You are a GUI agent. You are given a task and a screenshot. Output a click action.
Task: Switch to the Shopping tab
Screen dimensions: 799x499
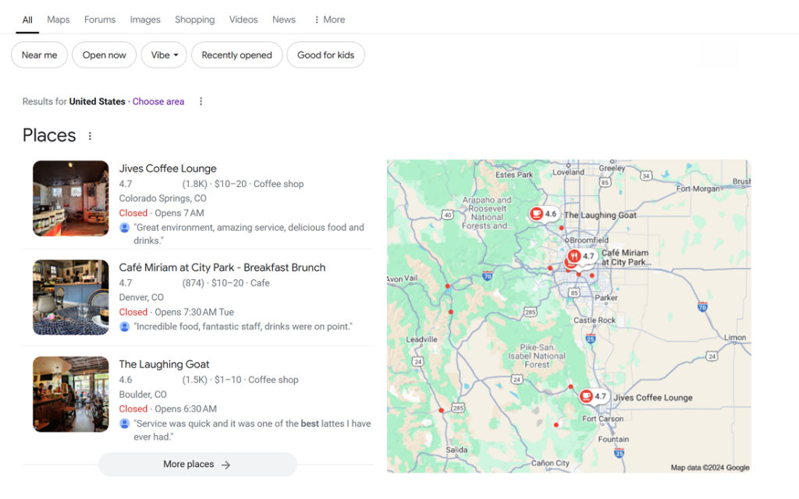194,19
